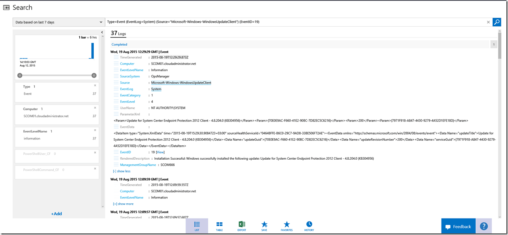Open Favorites searches

287,226
